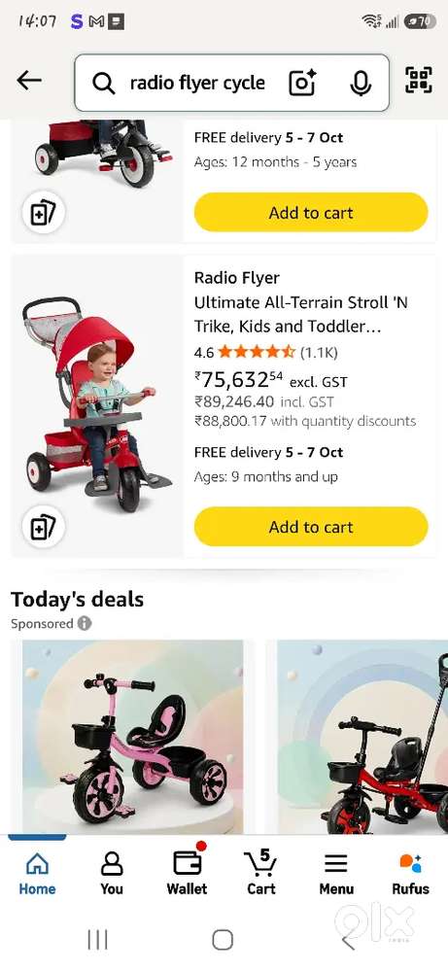448x972 pixels.
Task: Tap compare icon on Ultimate All-Terrain trike
Action: click(44, 527)
